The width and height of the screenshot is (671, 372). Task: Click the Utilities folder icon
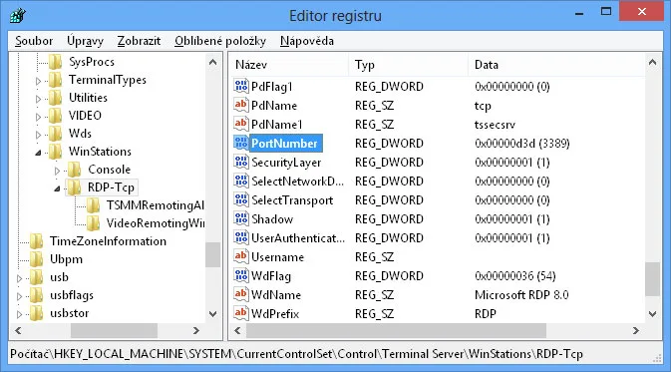coord(56,98)
